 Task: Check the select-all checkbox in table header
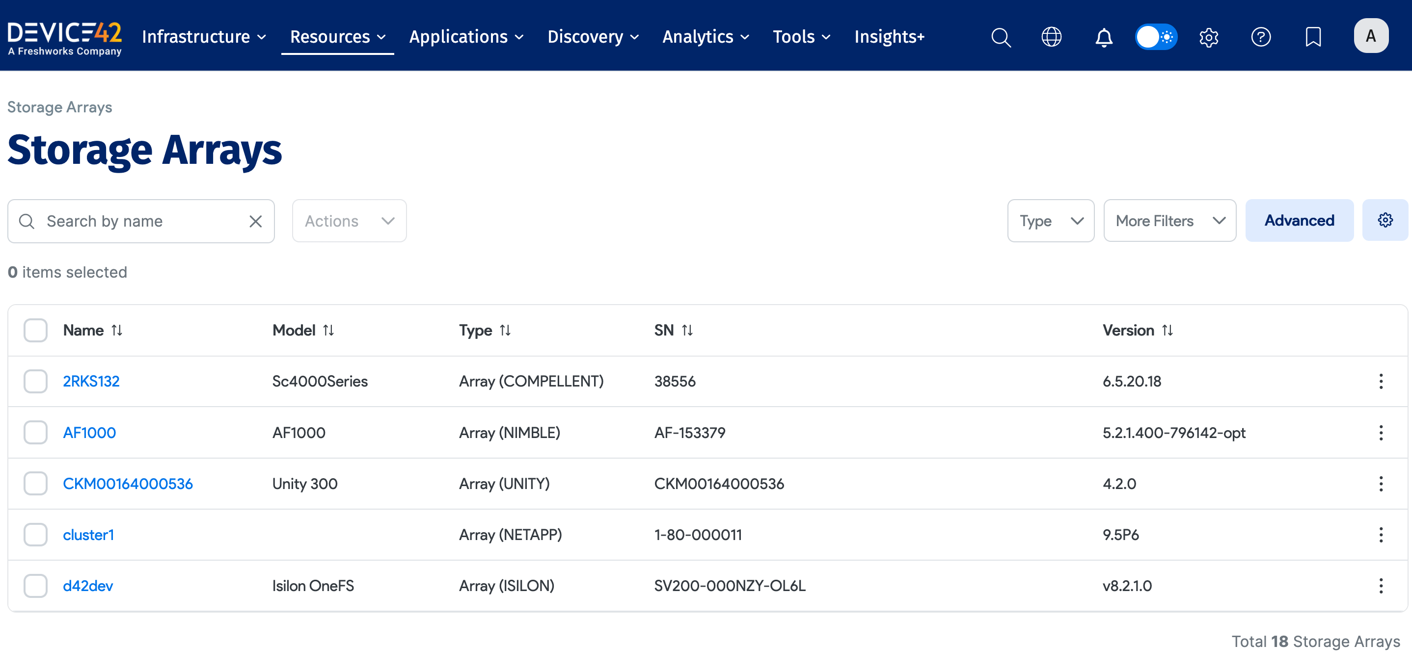click(35, 330)
